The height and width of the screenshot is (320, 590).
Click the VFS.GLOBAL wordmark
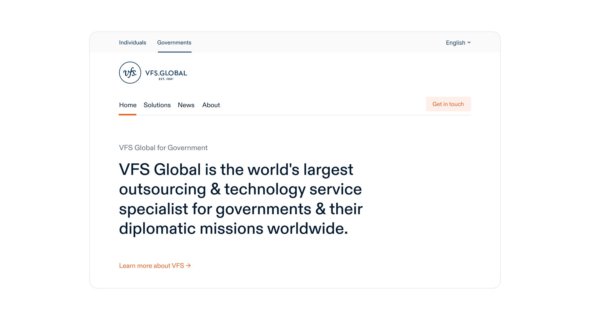tap(166, 72)
